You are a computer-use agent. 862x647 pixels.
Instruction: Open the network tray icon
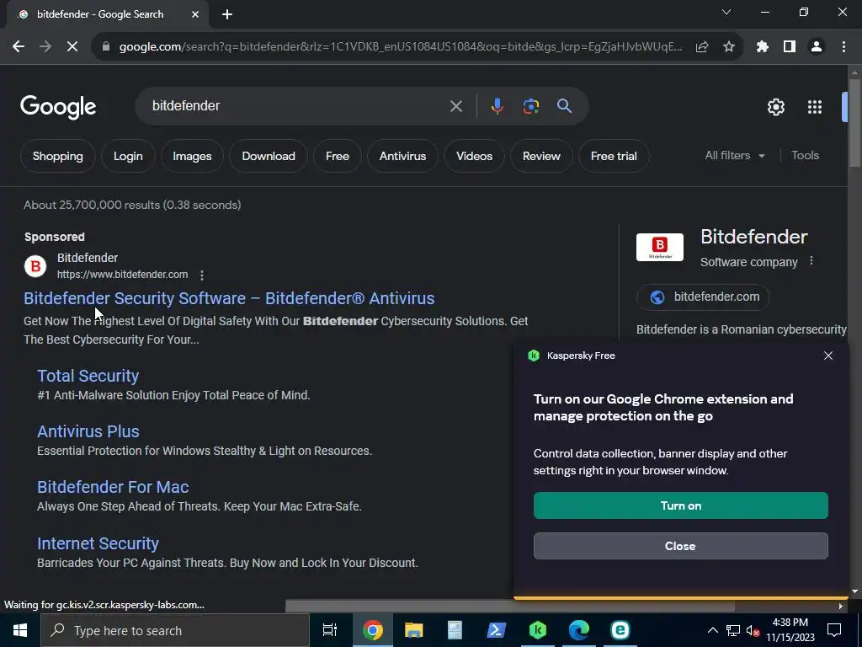[733, 630]
